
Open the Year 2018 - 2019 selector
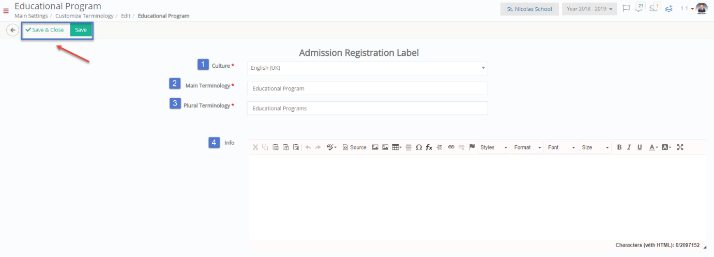(x=589, y=9)
